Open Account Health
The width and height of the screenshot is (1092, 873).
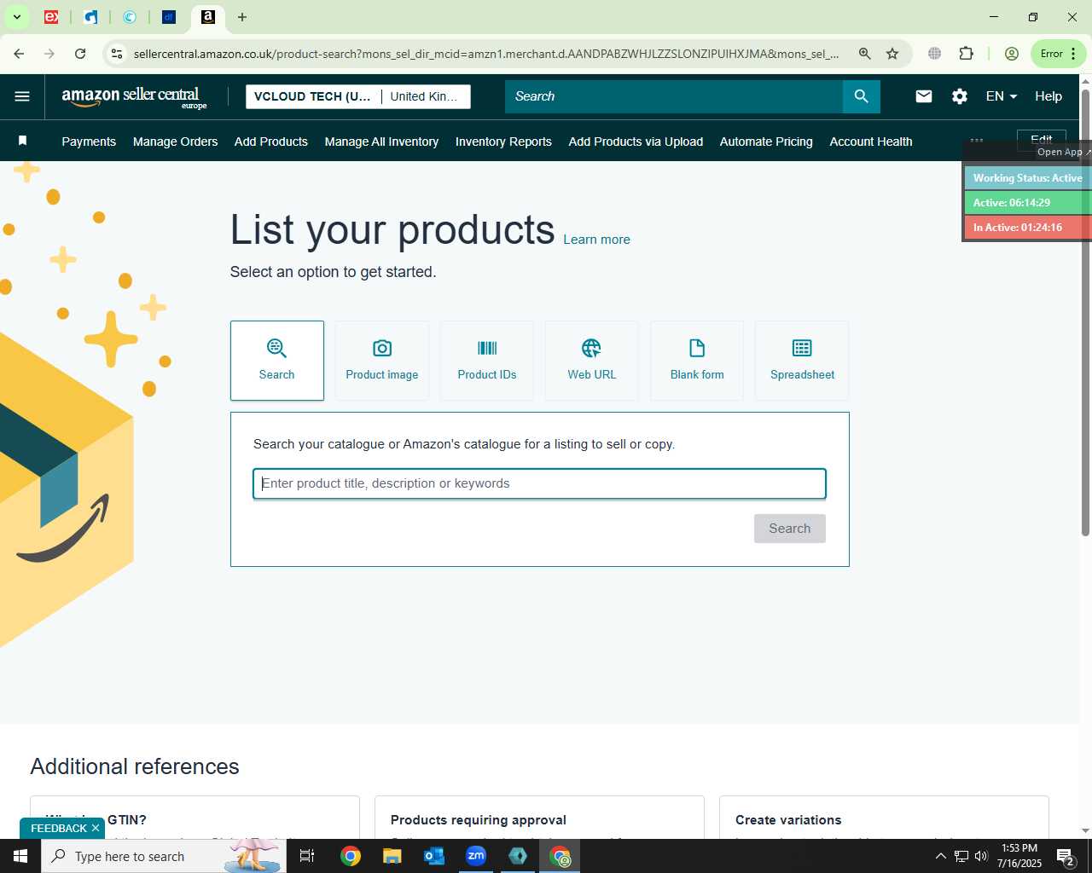click(871, 142)
